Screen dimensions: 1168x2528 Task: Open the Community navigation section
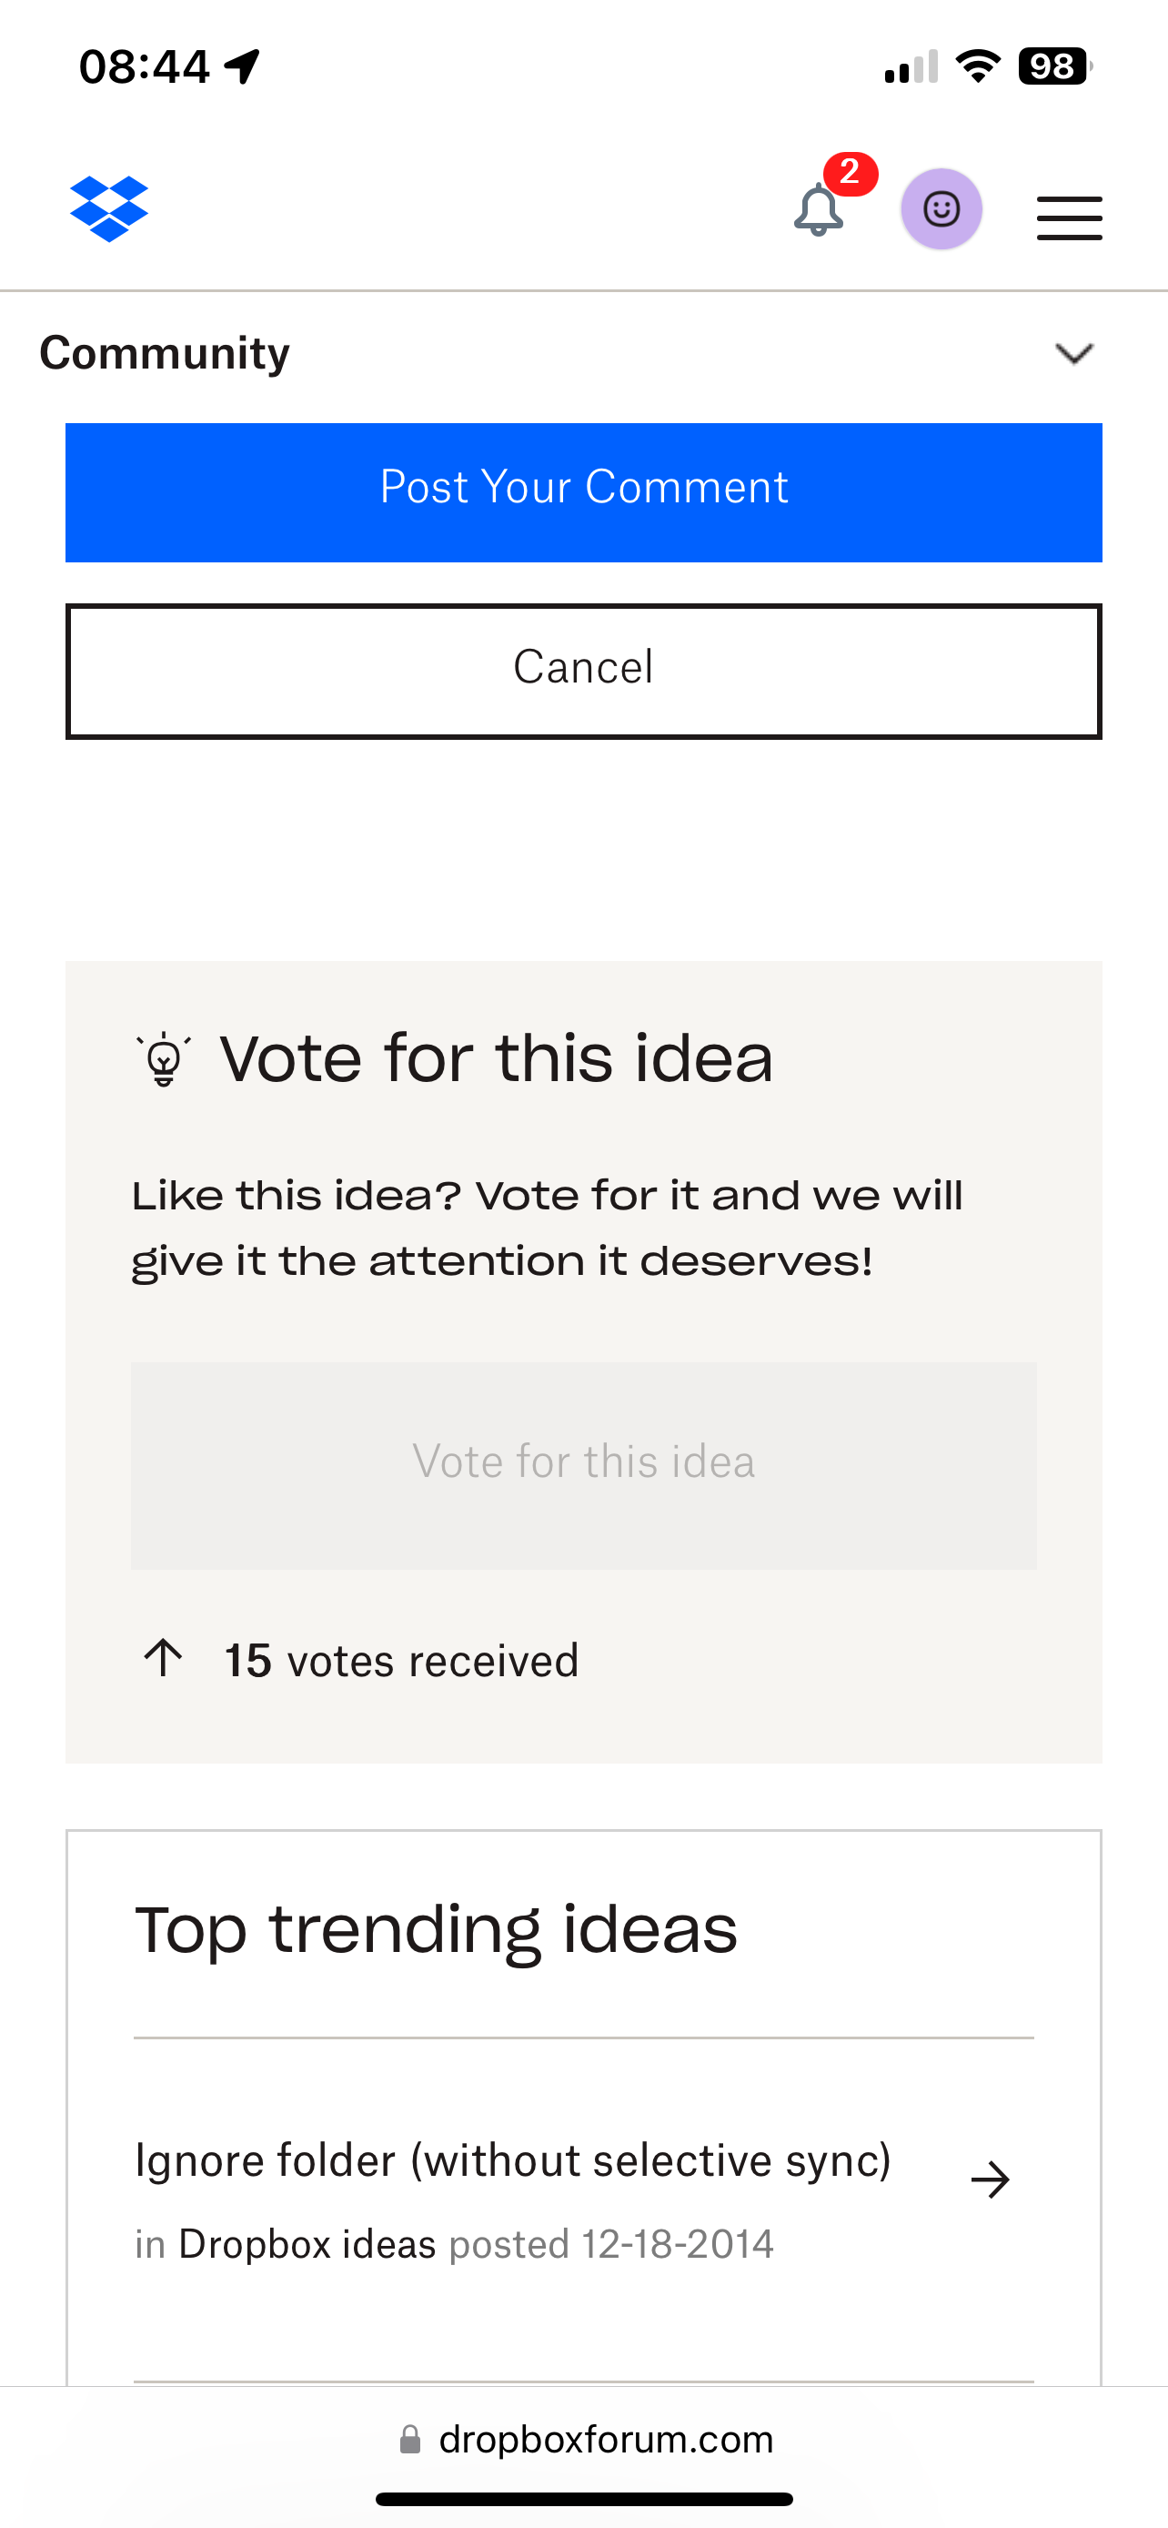165,353
